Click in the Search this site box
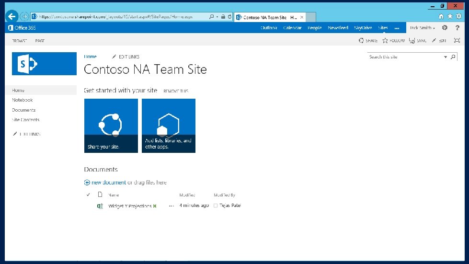 405,57
